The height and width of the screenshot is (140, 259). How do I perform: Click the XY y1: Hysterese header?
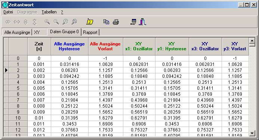(172, 47)
